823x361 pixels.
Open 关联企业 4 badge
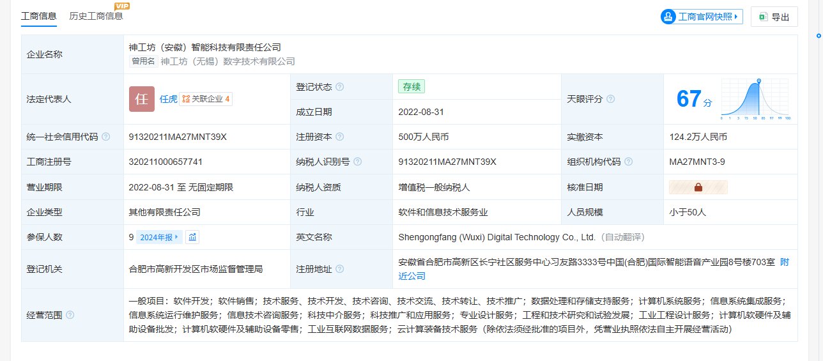206,99
